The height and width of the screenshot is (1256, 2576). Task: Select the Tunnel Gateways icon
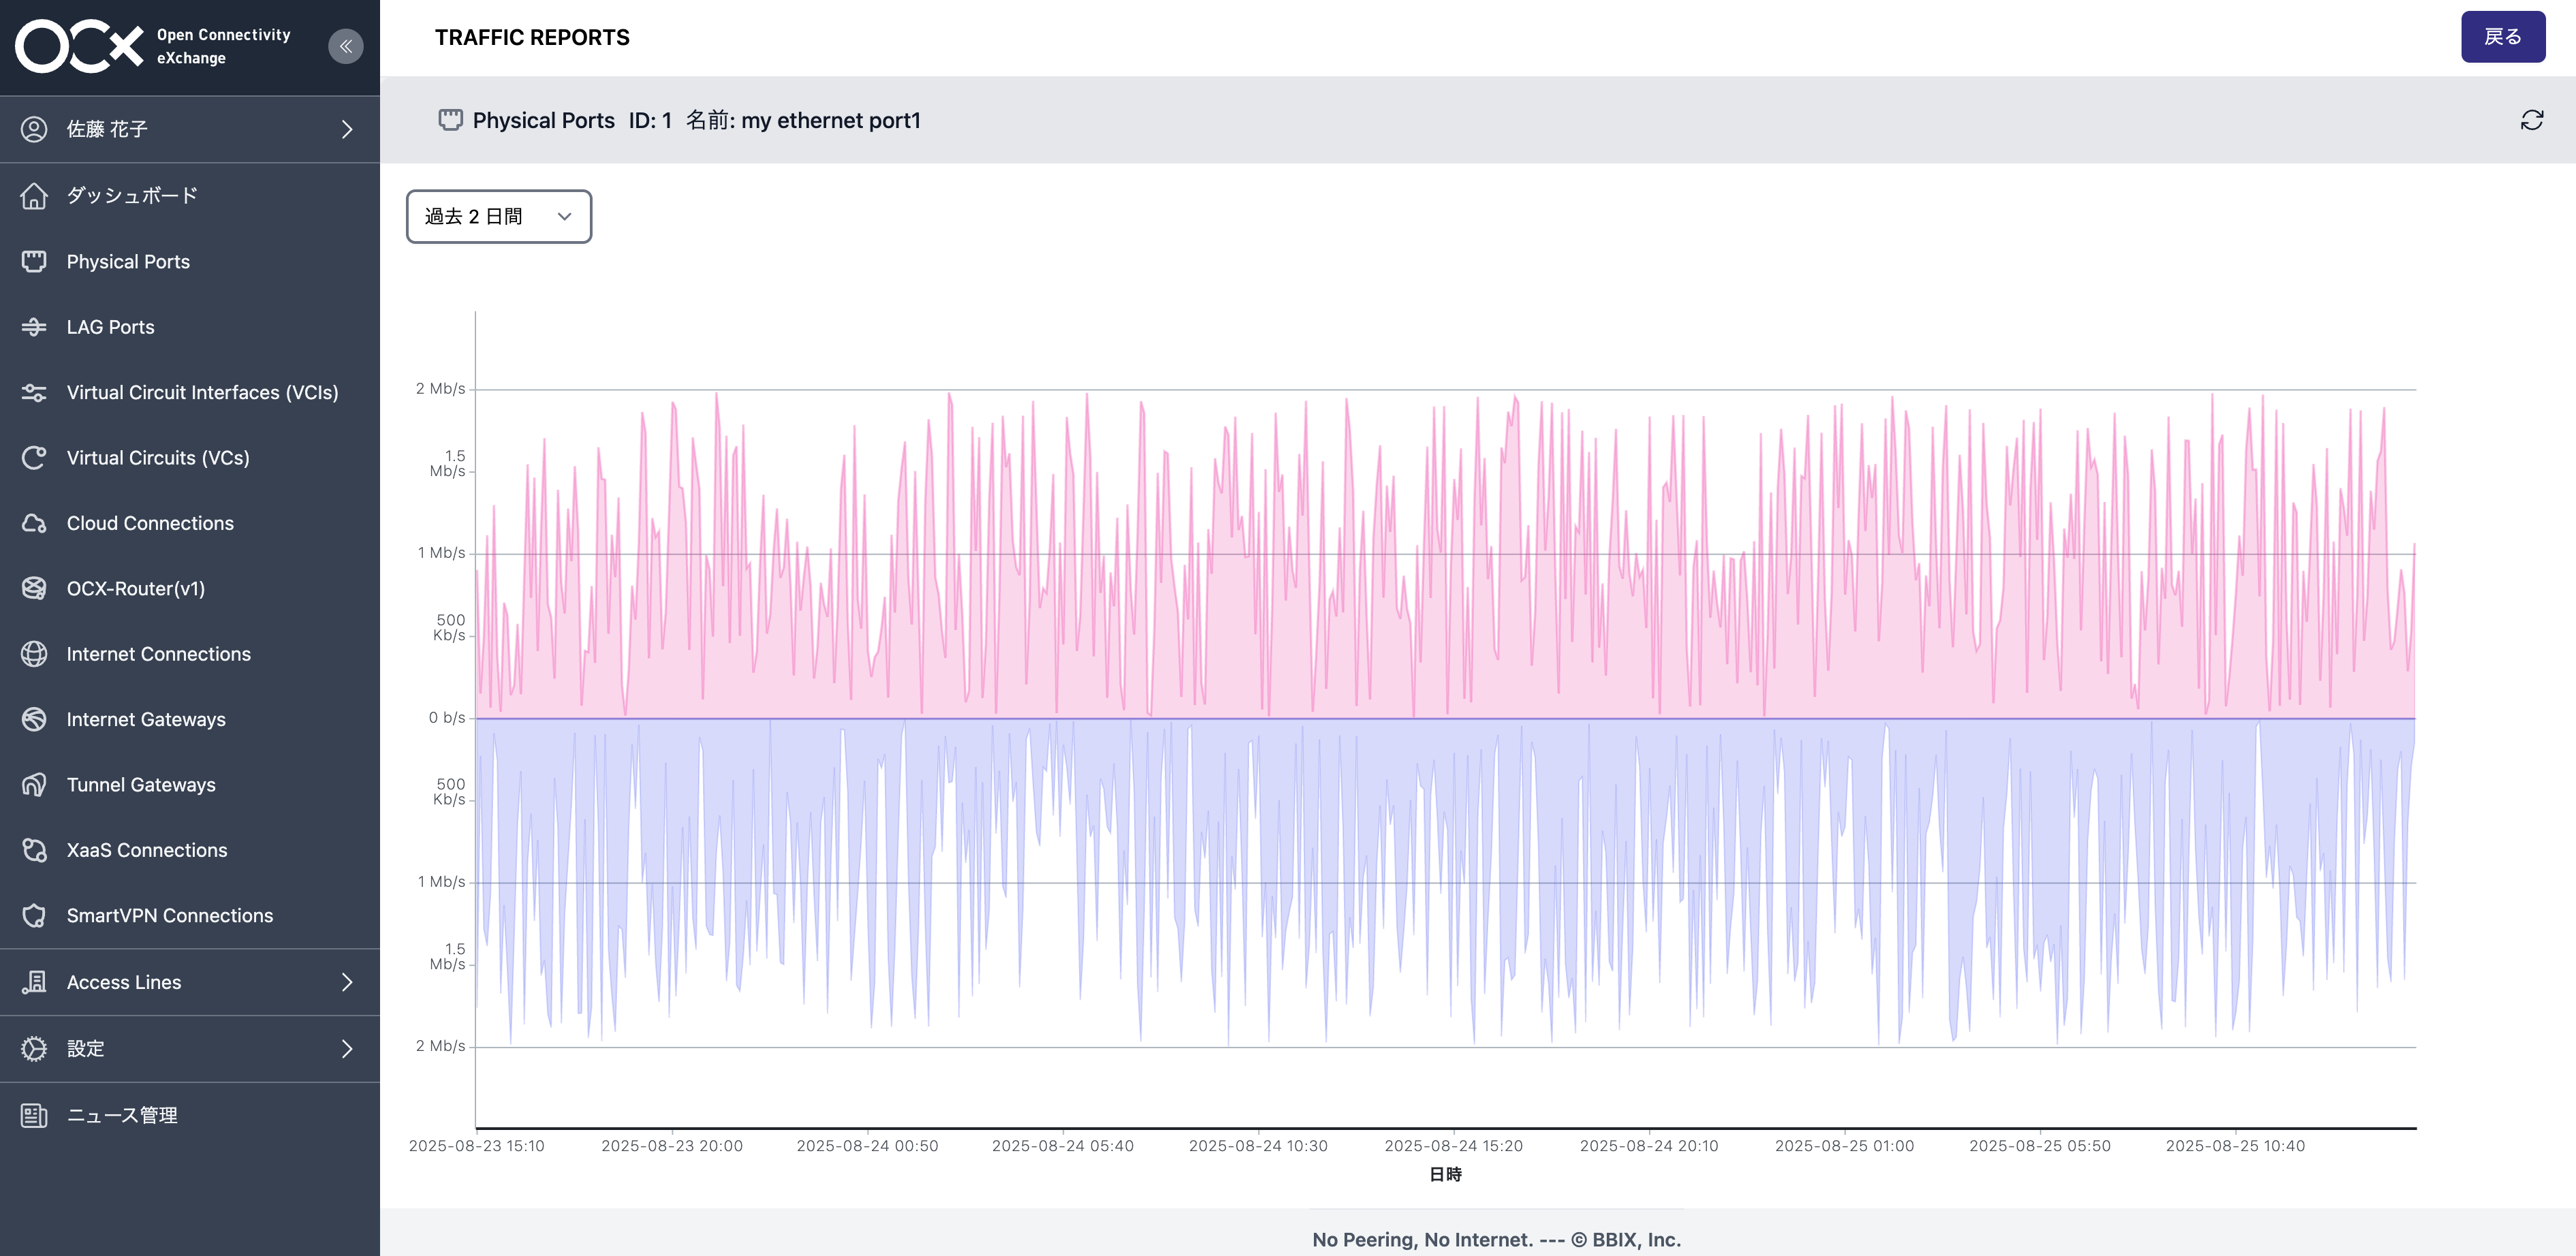pyautogui.click(x=34, y=784)
